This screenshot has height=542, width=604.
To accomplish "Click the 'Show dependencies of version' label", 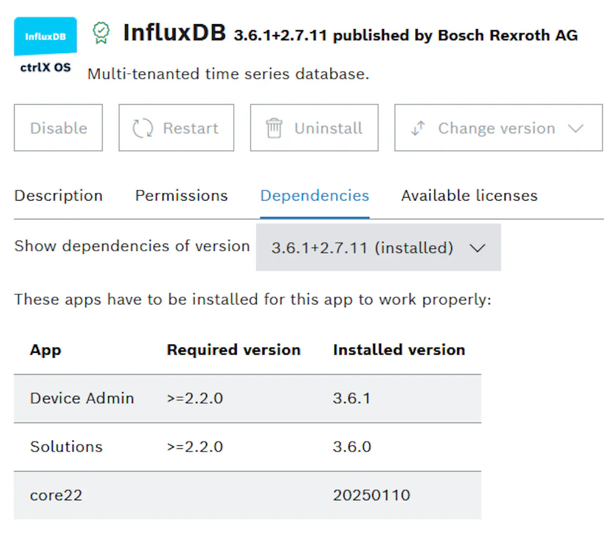I will (132, 246).
